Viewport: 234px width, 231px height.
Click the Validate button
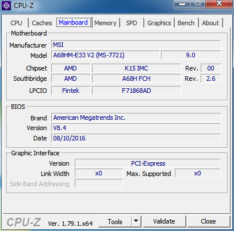(164, 221)
